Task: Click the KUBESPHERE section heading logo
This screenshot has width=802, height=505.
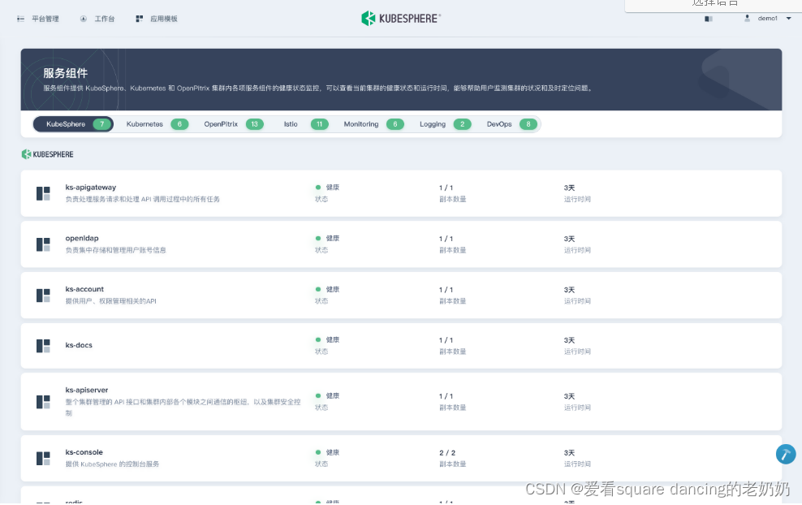Action: (x=48, y=154)
